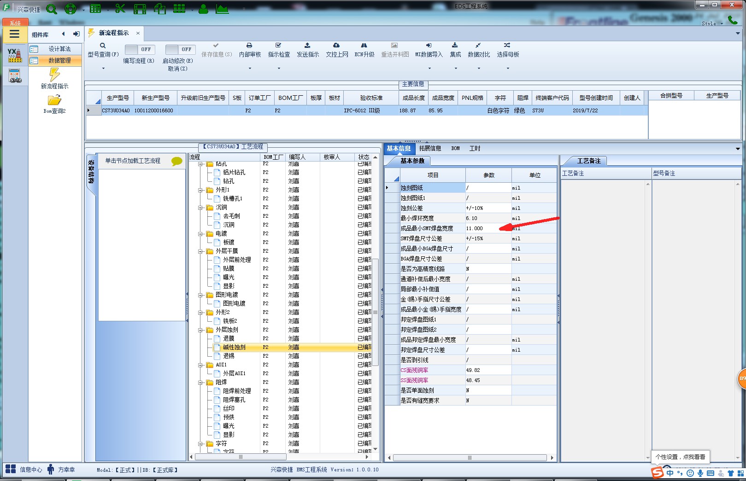The image size is (746, 481).
Task: Switch to the BOM tab
Action: point(455,148)
